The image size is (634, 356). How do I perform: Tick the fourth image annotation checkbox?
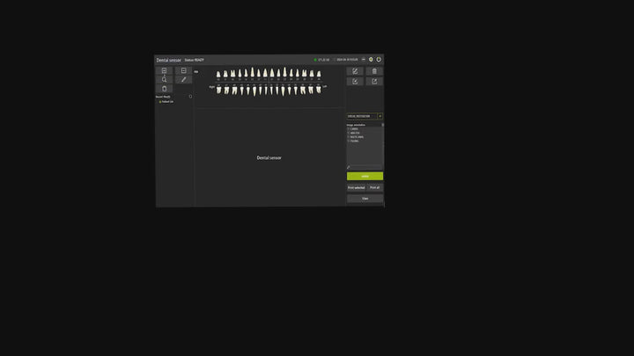(x=349, y=141)
